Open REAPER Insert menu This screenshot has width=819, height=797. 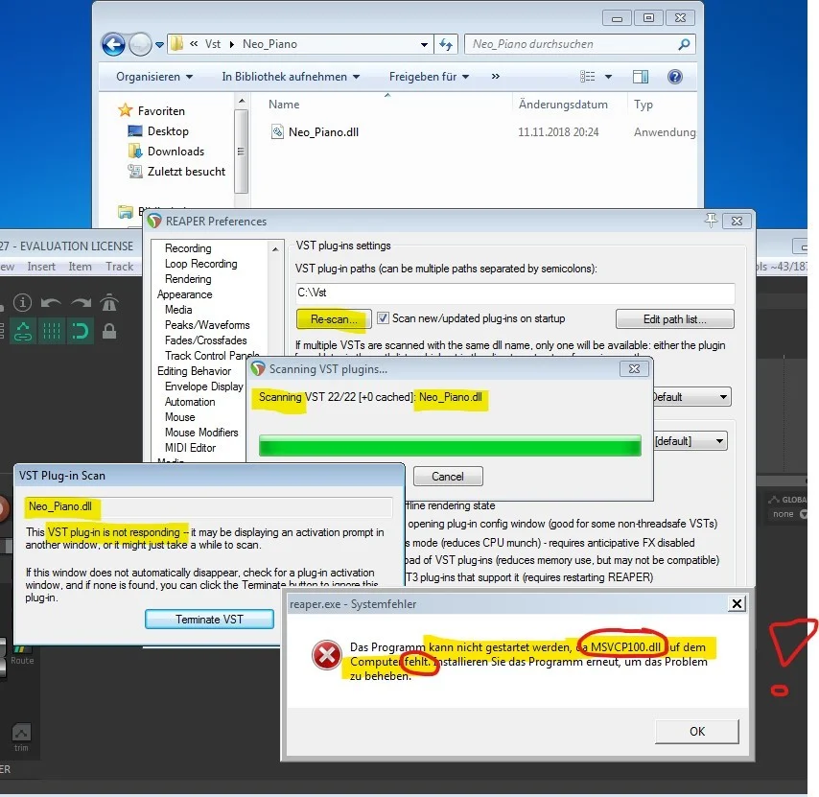point(40,267)
